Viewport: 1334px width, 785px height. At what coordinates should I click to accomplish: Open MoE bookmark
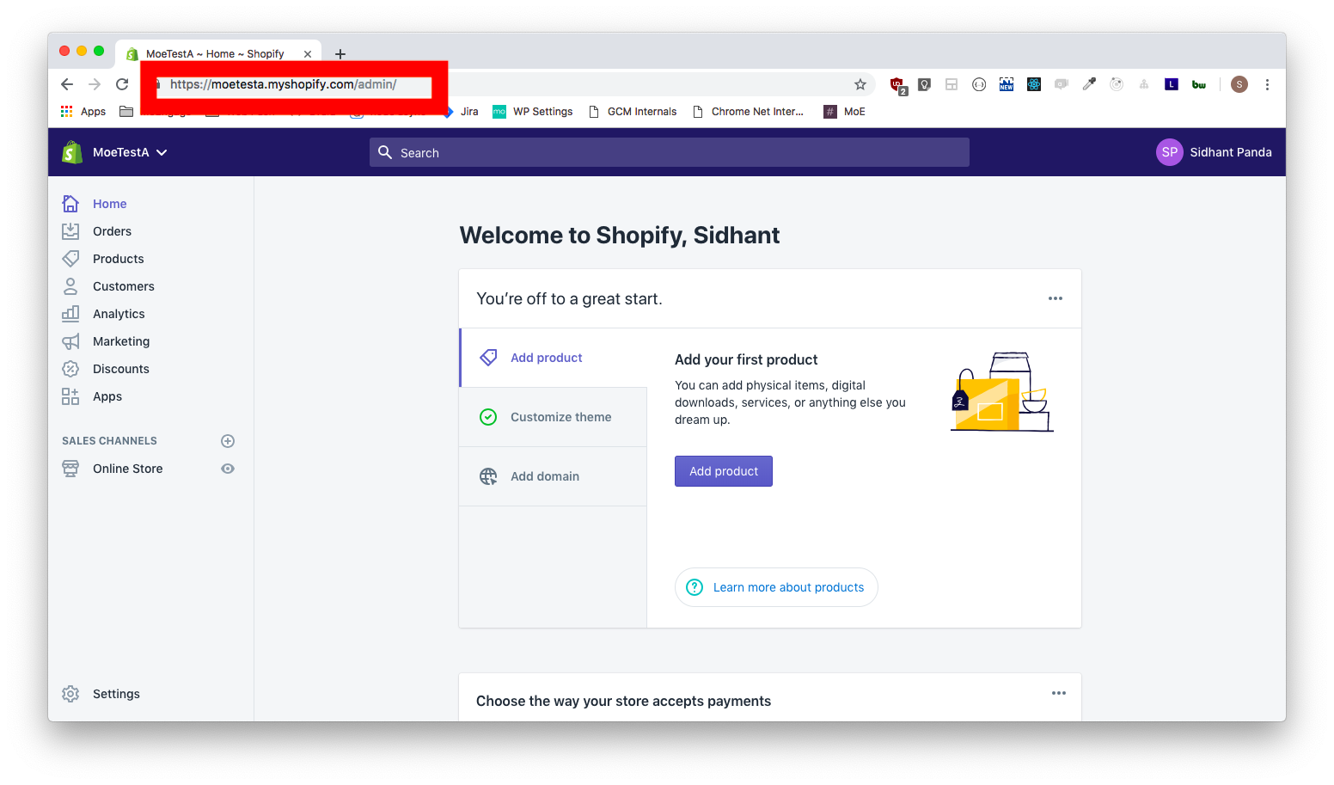pos(845,112)
